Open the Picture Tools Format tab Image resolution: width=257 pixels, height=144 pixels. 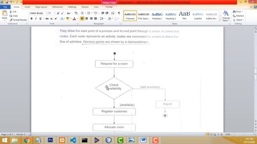[109, 7]
